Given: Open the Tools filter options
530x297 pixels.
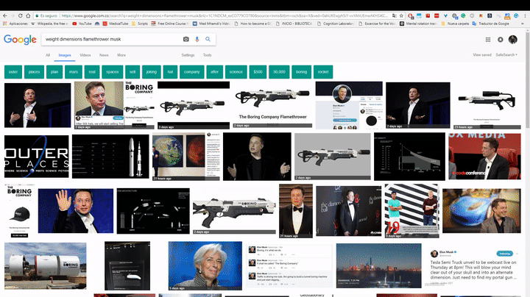Looking at the screenshot, I should (x=207, y=55).
